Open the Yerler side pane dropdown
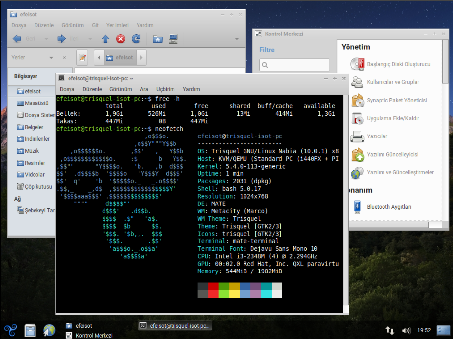 (x=51, y=58)
